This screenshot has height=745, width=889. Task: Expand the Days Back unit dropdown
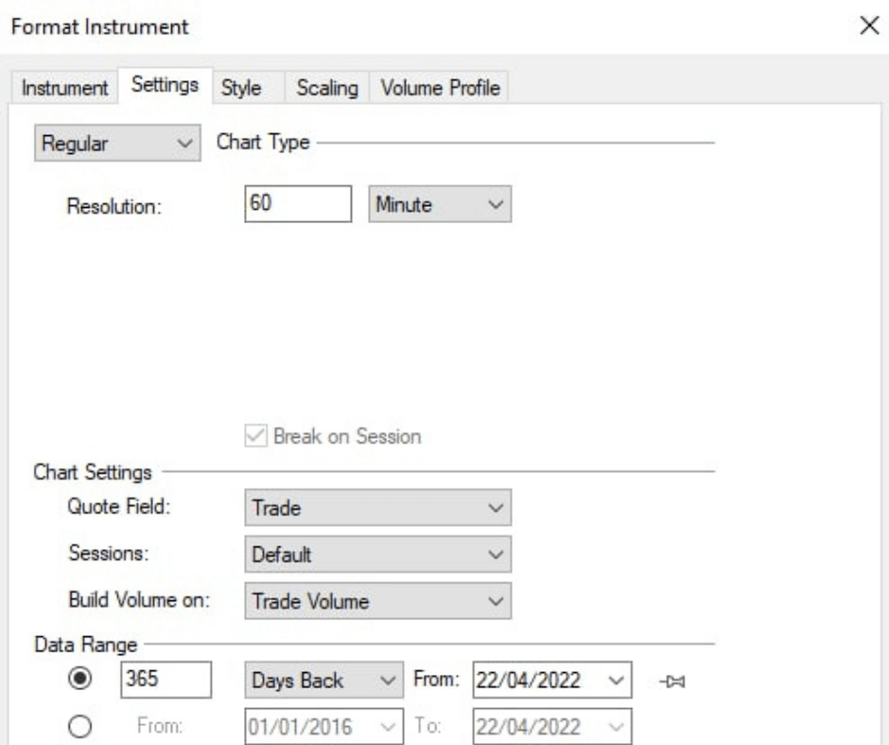(x=323, y=681)
